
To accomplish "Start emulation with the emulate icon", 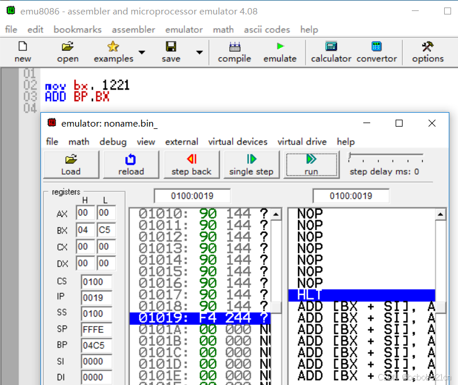I will pyautogui.click(x=280, y=46).
